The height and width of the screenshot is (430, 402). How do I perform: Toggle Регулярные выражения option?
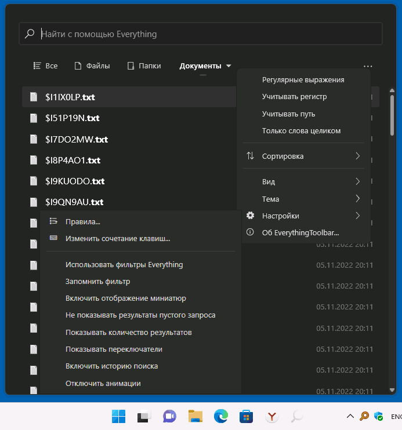(303, 80)
